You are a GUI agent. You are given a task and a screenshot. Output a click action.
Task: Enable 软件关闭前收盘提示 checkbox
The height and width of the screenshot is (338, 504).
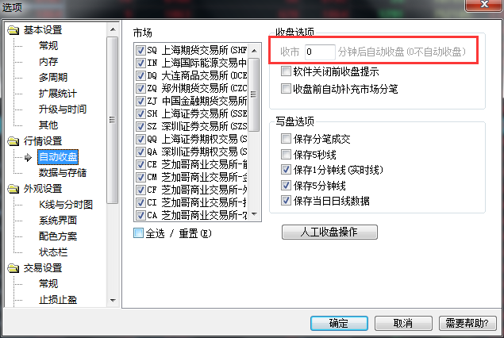point(286,71)
